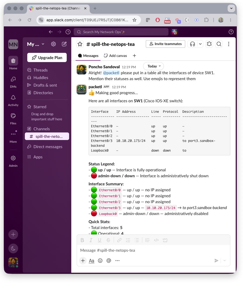Open more composer options ellipsis
Screen dimensions: 243x283
(x=117, y=261)
